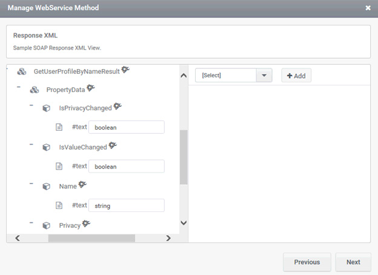Click the horizontal scrollbar right arrow
Viewport: 378px width, 275px height.
click(x=168, y=238)
